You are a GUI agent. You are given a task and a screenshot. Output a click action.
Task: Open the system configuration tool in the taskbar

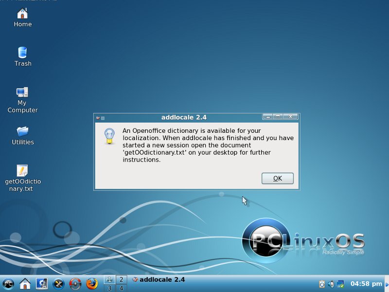41,283
